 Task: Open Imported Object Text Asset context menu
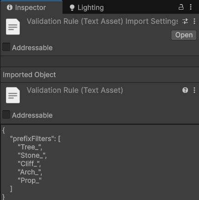coord(194,90)
